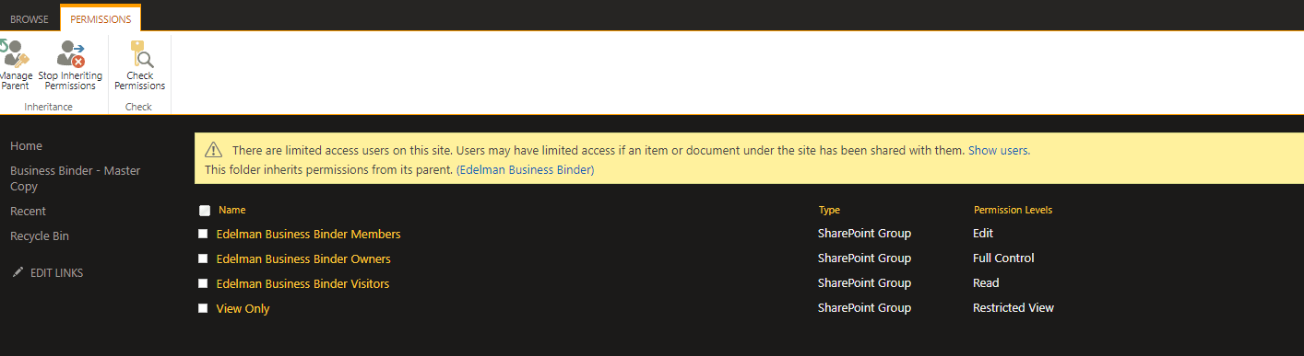
Task: Toggle the select-all checkbox beside Name
Action: pyautogui.click(x=205, y=210)
